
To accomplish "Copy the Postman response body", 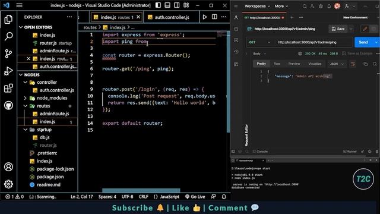I will (x=365, y=64).
